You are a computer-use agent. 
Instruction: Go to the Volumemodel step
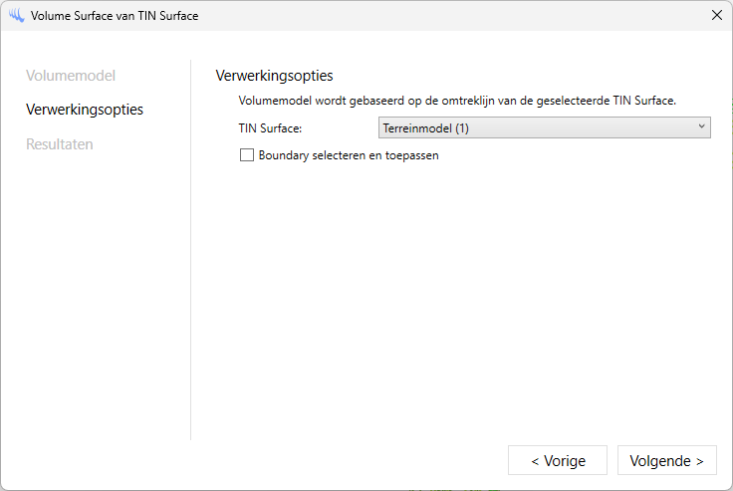(x=71, y=76)
